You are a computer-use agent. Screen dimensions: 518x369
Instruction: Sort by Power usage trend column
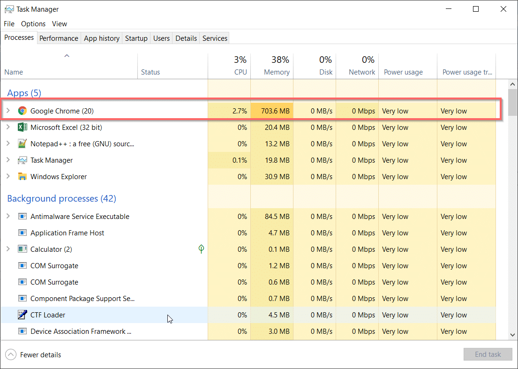[x=466, y=66]
